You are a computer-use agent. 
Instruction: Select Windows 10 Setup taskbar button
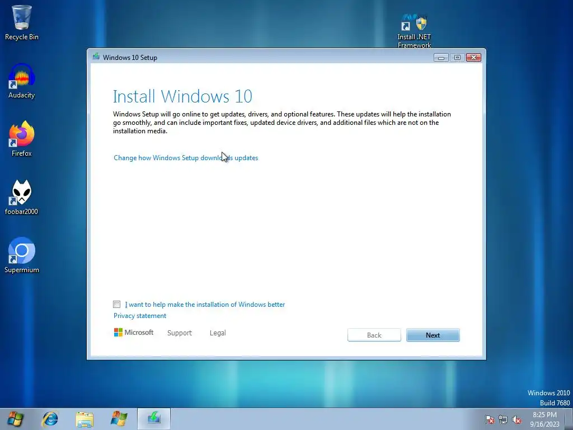154,419
